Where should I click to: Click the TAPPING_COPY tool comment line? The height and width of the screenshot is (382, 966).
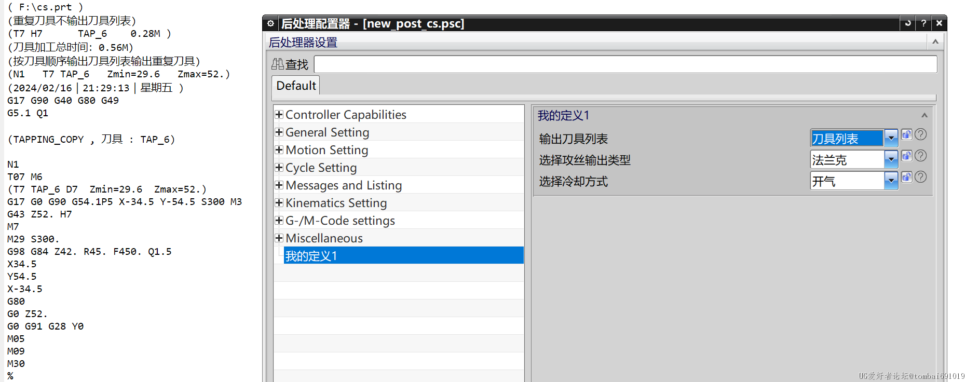[91, 139]
